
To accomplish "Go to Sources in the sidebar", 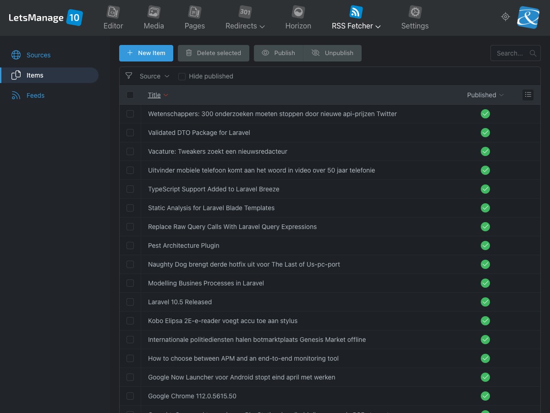I will pyautogui.click(x=38, y=55).
